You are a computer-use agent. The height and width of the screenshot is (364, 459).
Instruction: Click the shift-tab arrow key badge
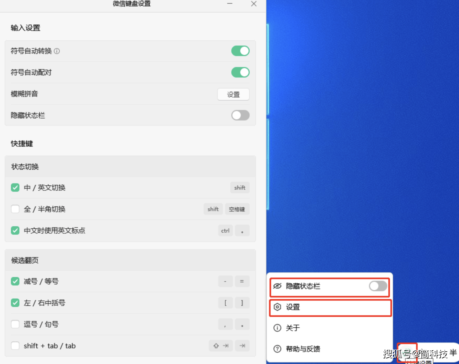tap(221, 346)
